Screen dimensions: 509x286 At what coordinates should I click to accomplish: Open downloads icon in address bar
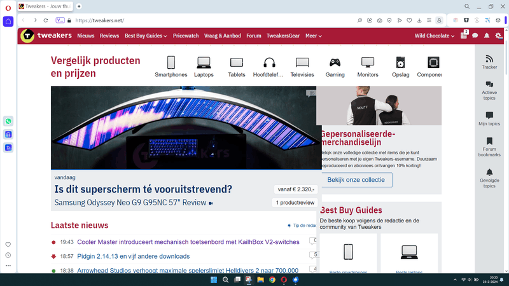pos(419,20)
